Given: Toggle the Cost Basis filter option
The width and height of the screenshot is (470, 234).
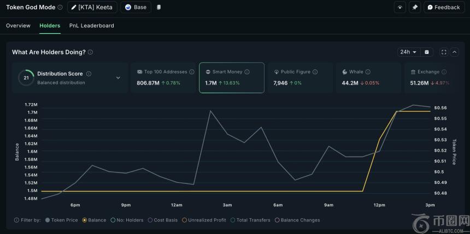Looking at the screenshot, I should (x=150, y=220).
